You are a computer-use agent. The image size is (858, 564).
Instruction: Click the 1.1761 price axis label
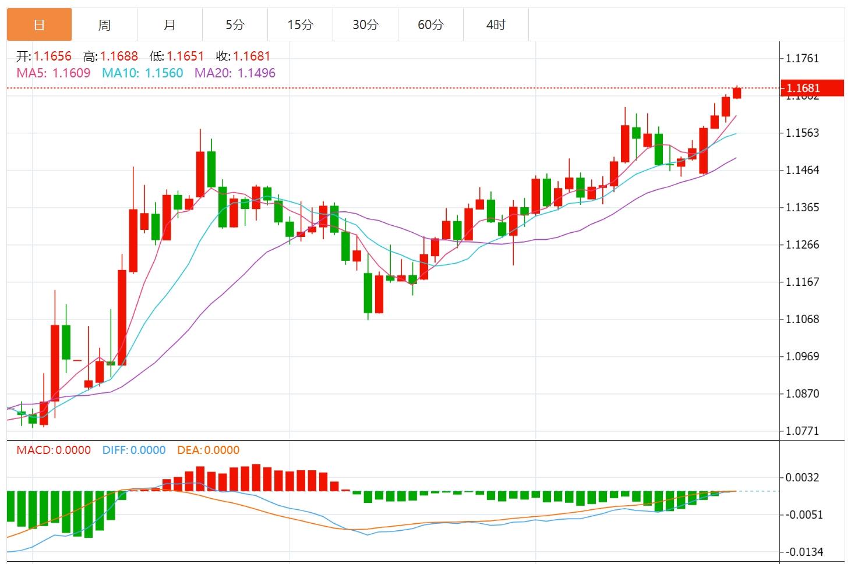coord(802,58)
